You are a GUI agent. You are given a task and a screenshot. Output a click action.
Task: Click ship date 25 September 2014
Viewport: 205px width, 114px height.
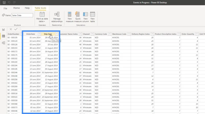[x=50, y=97]
